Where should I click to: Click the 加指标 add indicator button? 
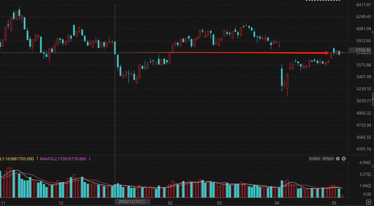[315, 159]
